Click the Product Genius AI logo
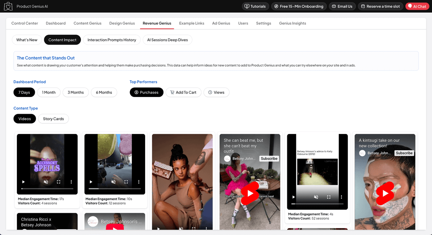 (x=8, y=6)
